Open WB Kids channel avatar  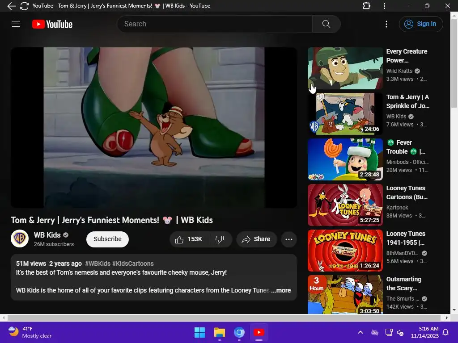coord(20,238)
